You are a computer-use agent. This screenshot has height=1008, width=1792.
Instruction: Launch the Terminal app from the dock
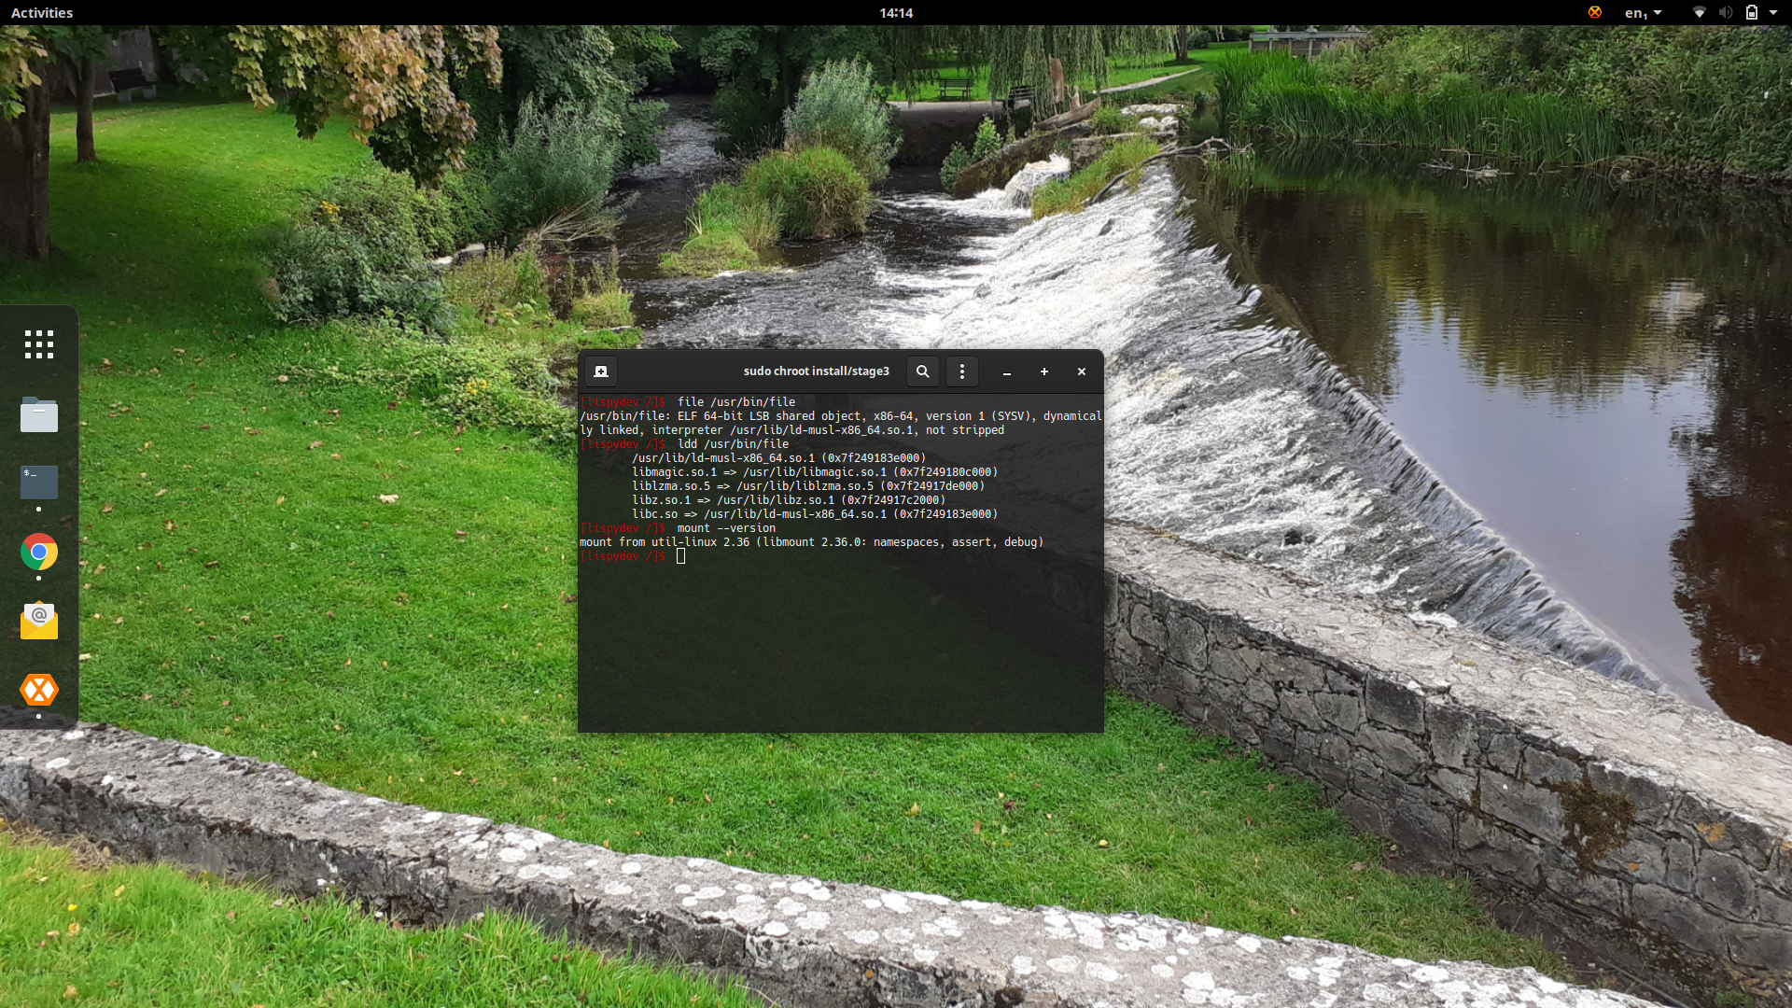[38, 483]
